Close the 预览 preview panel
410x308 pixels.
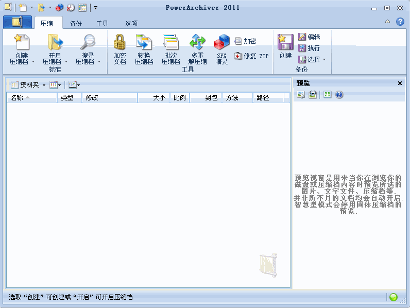(400, 83)
